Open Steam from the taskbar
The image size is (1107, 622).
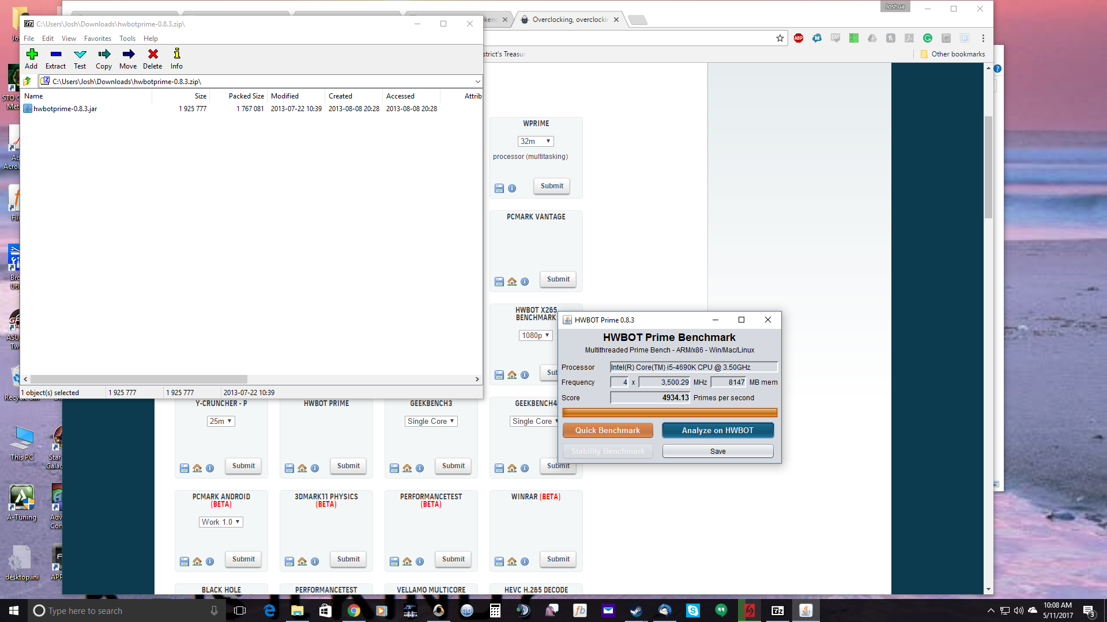click(636, 610)
